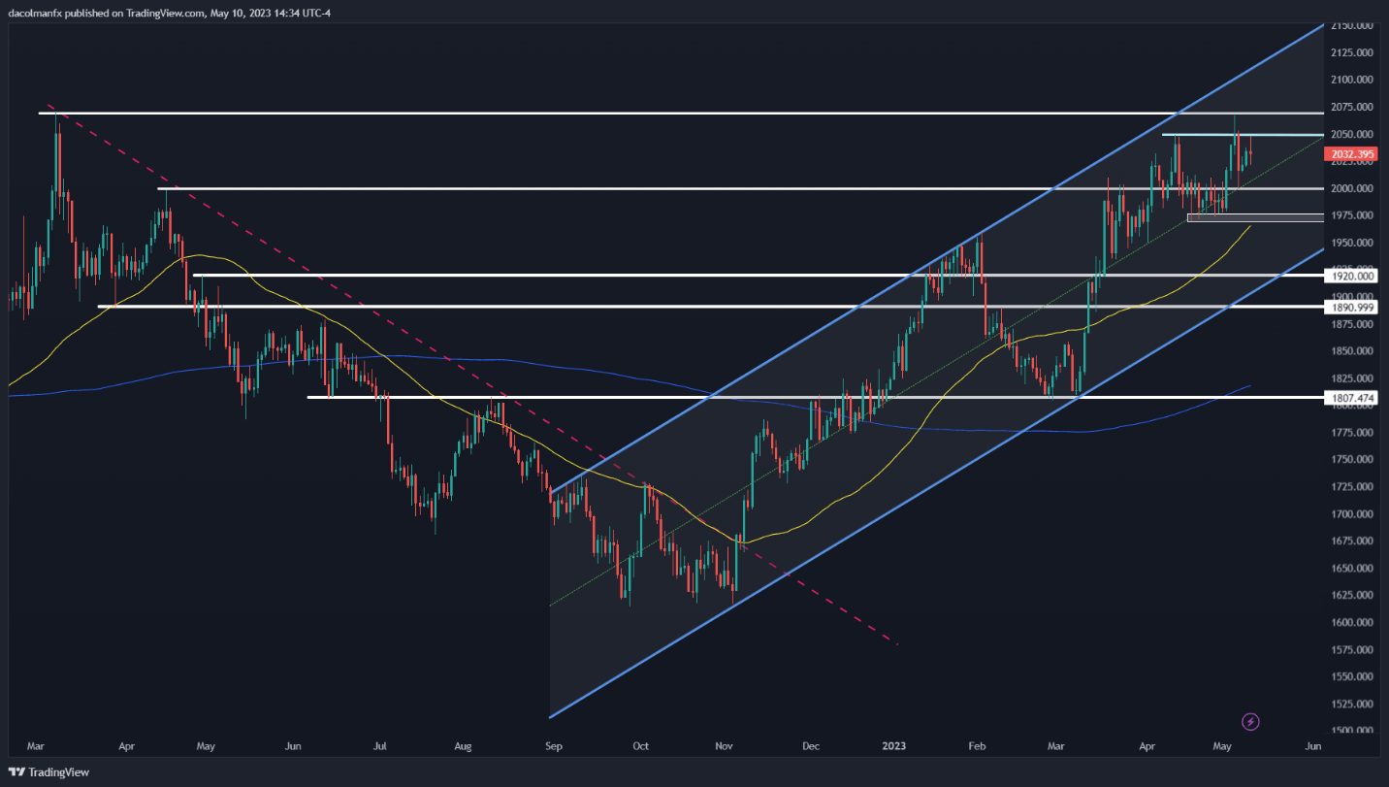
Task: Click the 1950.000 price axis tick
Action: click(1354, 243)
